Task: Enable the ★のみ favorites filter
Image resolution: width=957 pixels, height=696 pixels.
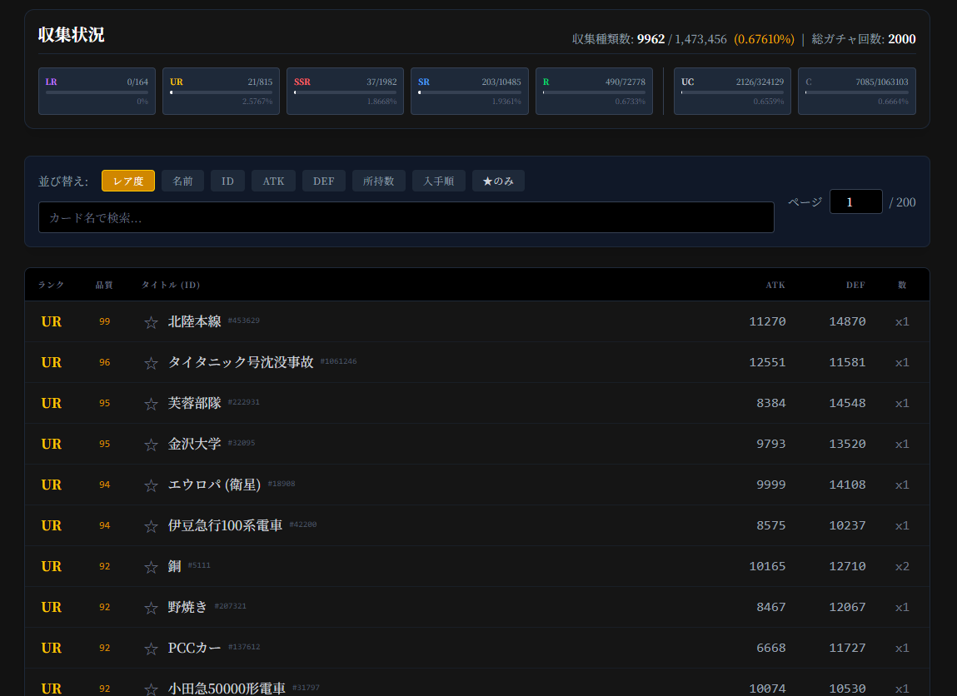Action: pos(498,181)
